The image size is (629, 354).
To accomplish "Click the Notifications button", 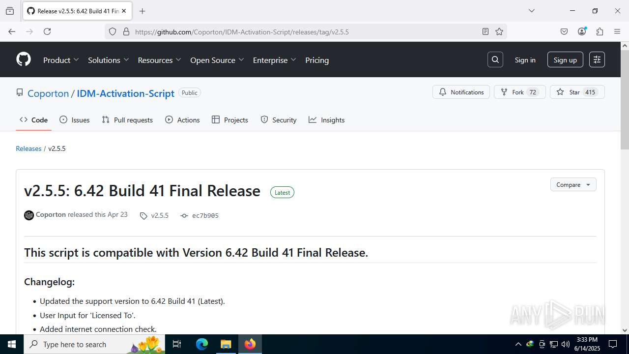I will pos(461,92).
